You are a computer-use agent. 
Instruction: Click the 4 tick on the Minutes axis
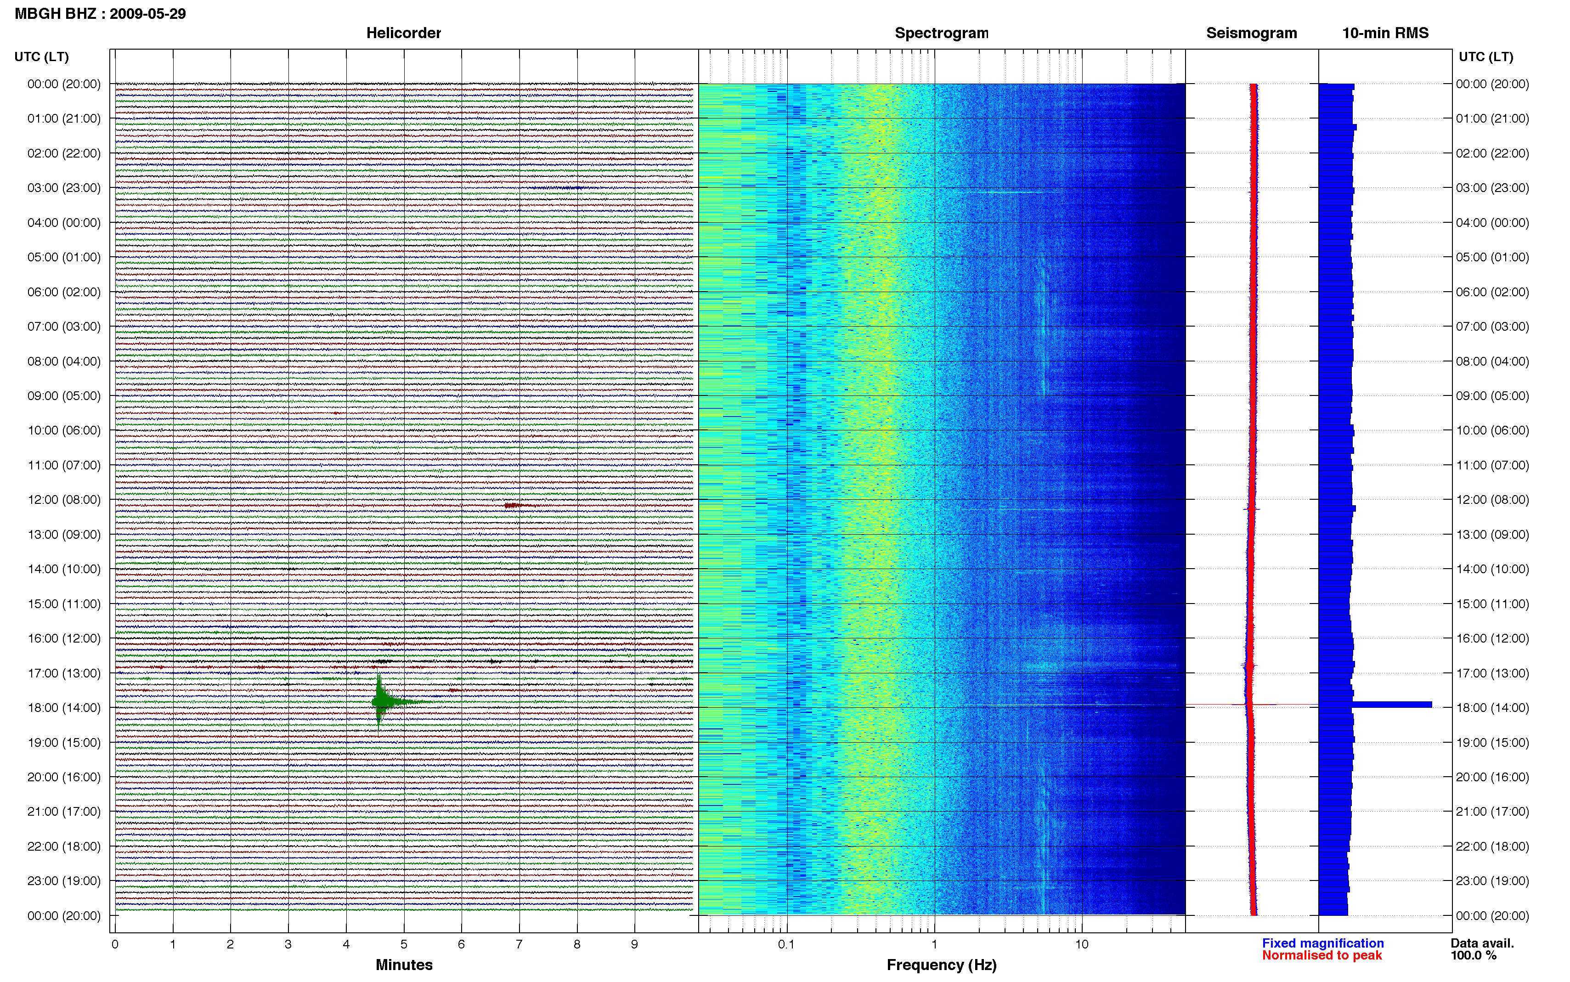[346, 944]
